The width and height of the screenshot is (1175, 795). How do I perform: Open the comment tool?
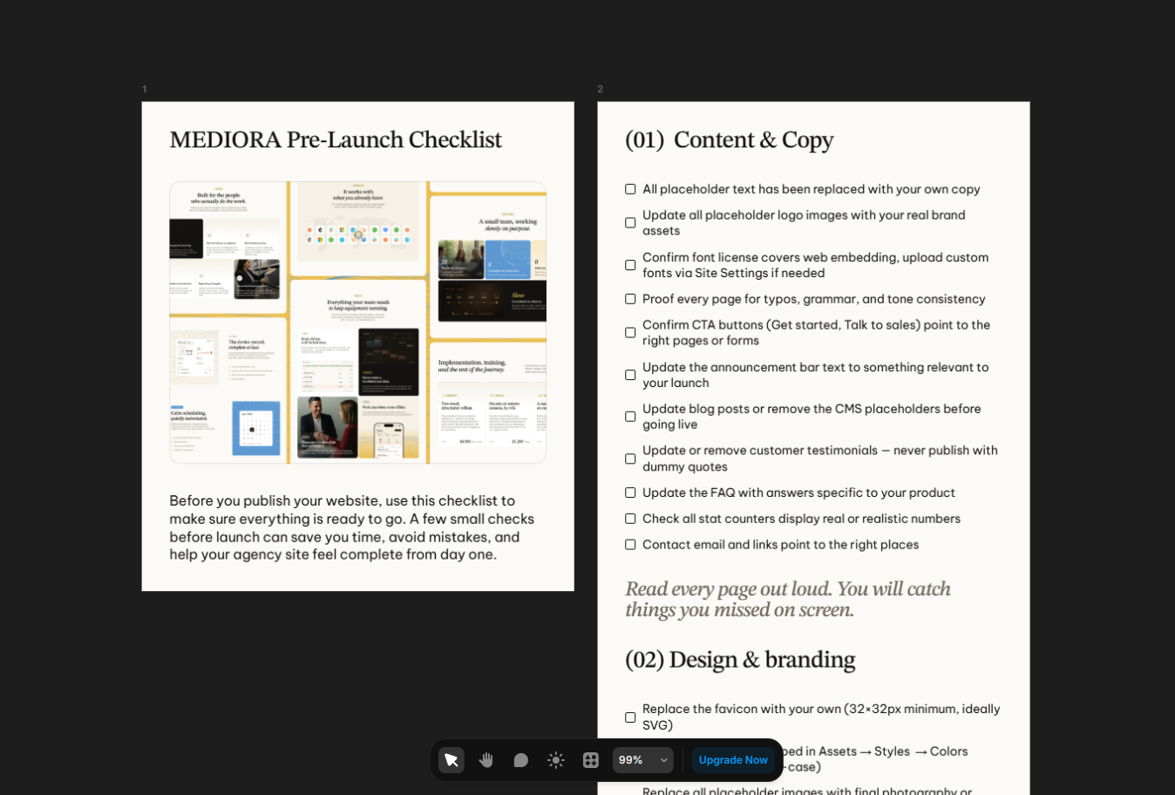click(521, 760)
